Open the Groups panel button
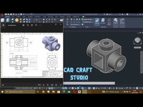143x107 pixels. click(x=122, y=21)
